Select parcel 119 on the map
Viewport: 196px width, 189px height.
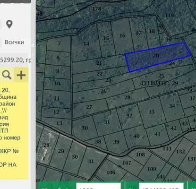170,15
